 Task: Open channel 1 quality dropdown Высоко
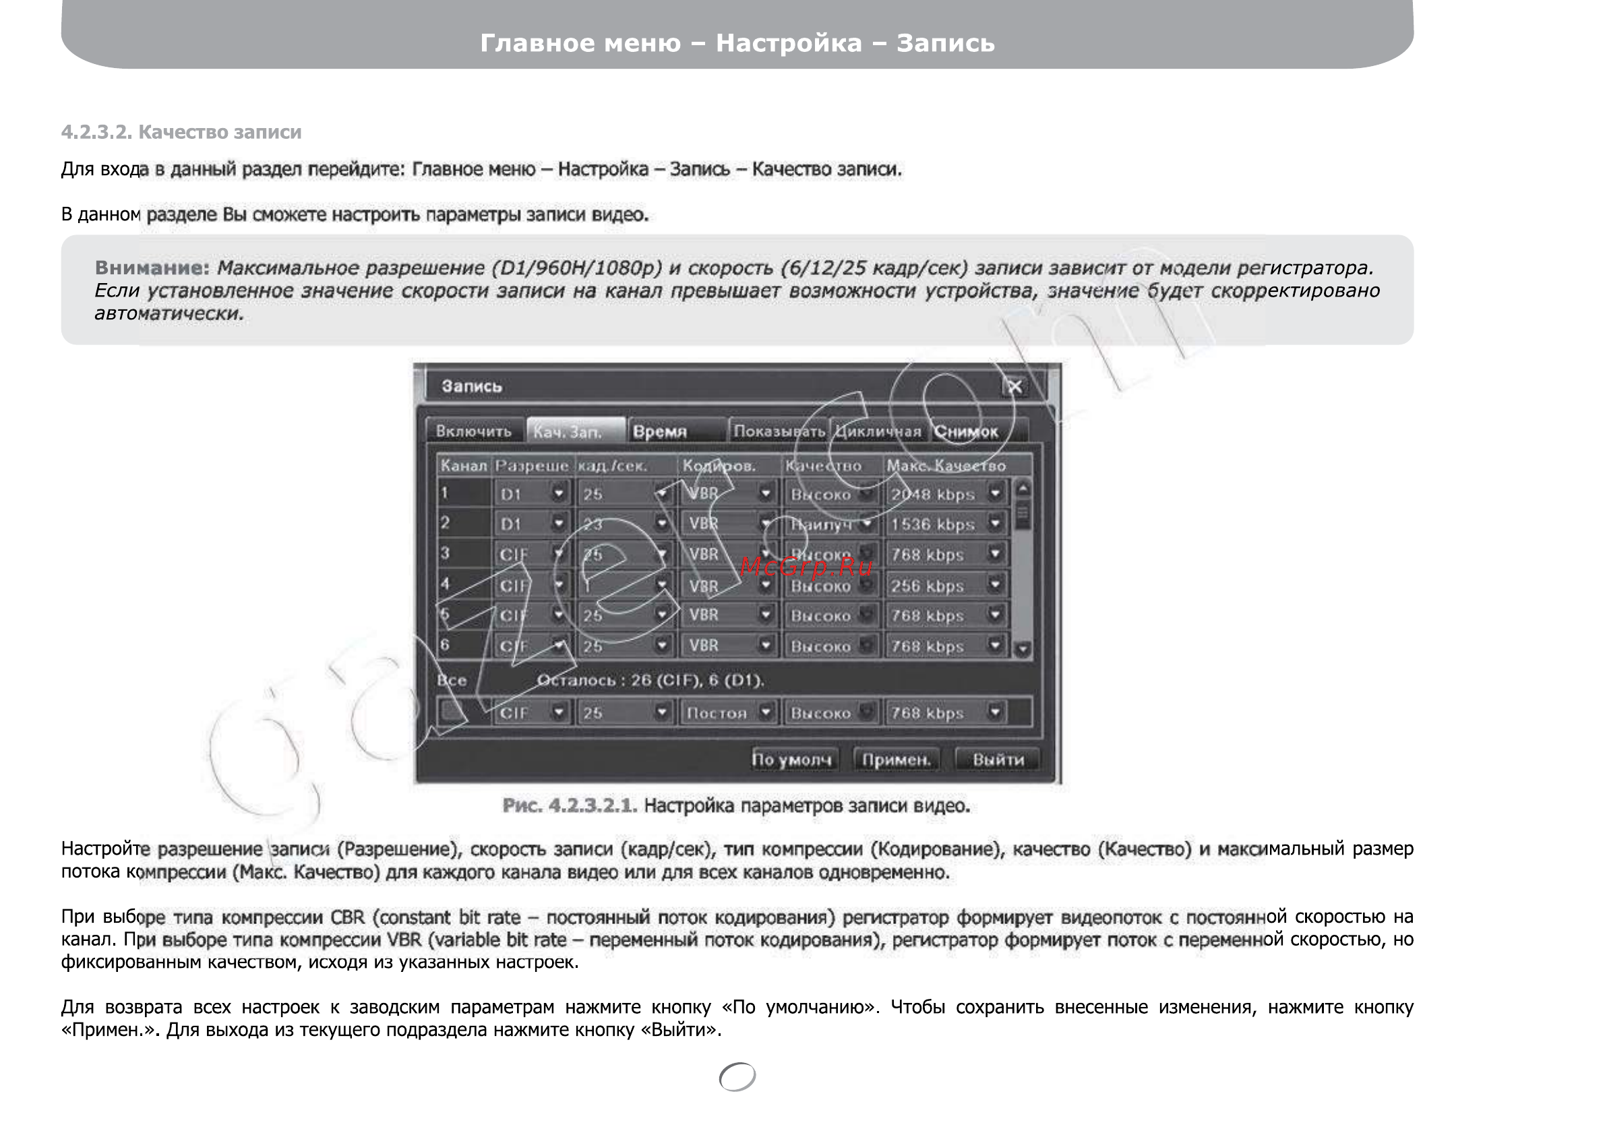tap(831, 493)
